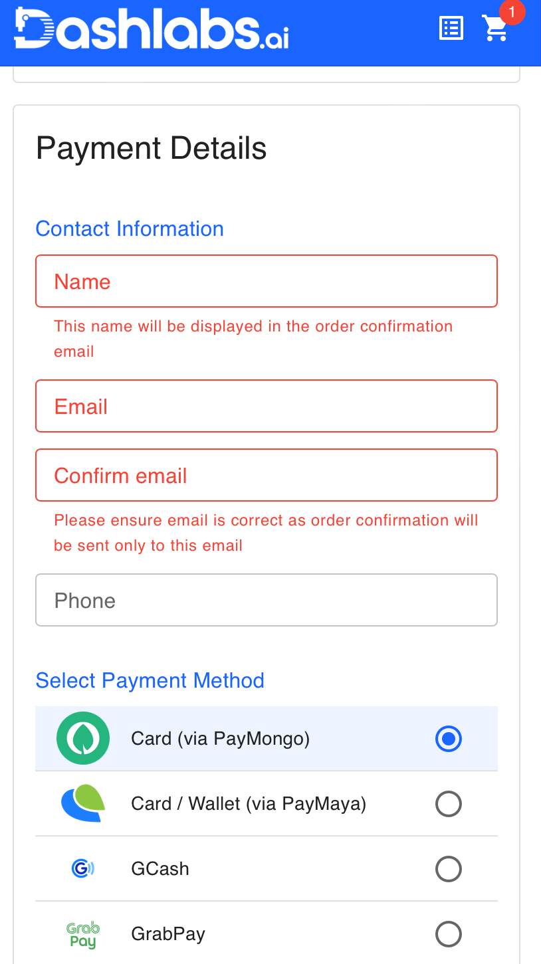Image resolution: width=541 pixels, height=964 pixels.
Task: Click the GrabPay logo icon
Action: tap(83, 934)
